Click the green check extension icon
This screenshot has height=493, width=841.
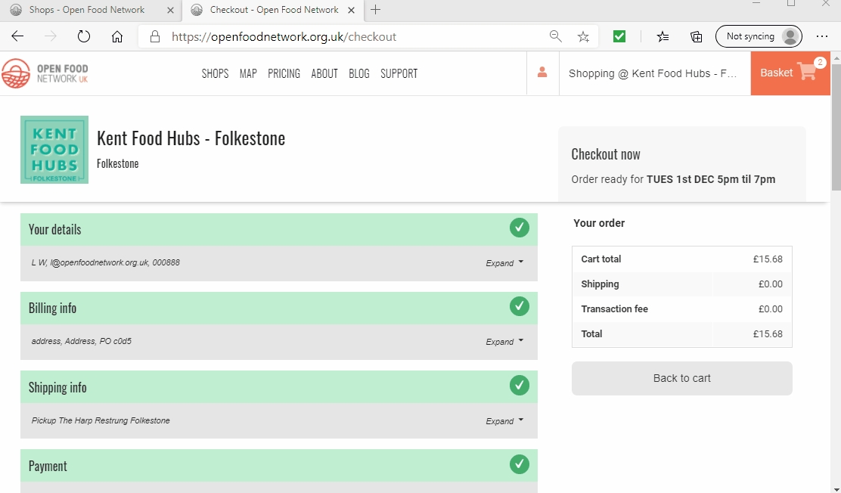(x=619, y=36)
